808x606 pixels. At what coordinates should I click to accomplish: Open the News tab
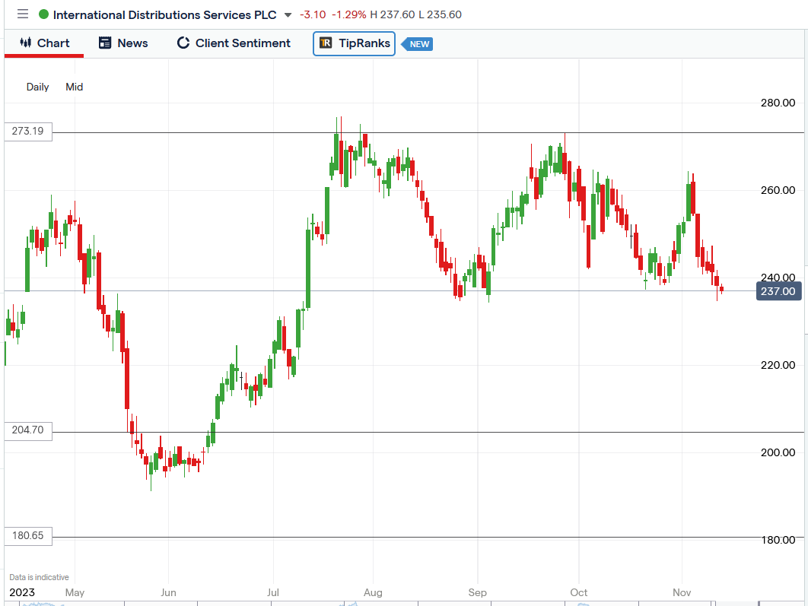(x=123, y=43)
